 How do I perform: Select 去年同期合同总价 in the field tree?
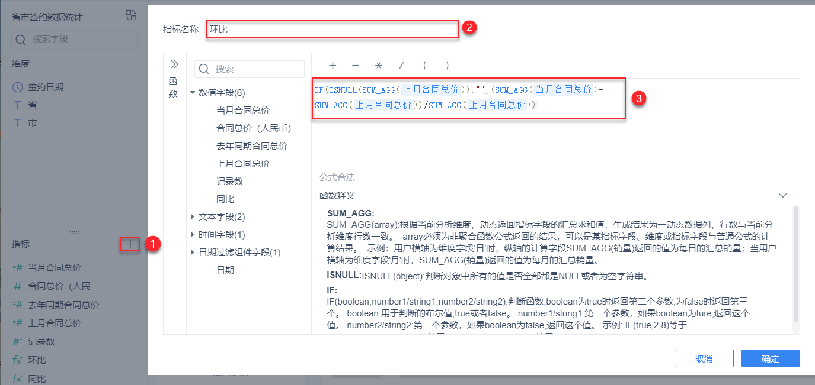(252, 145)
